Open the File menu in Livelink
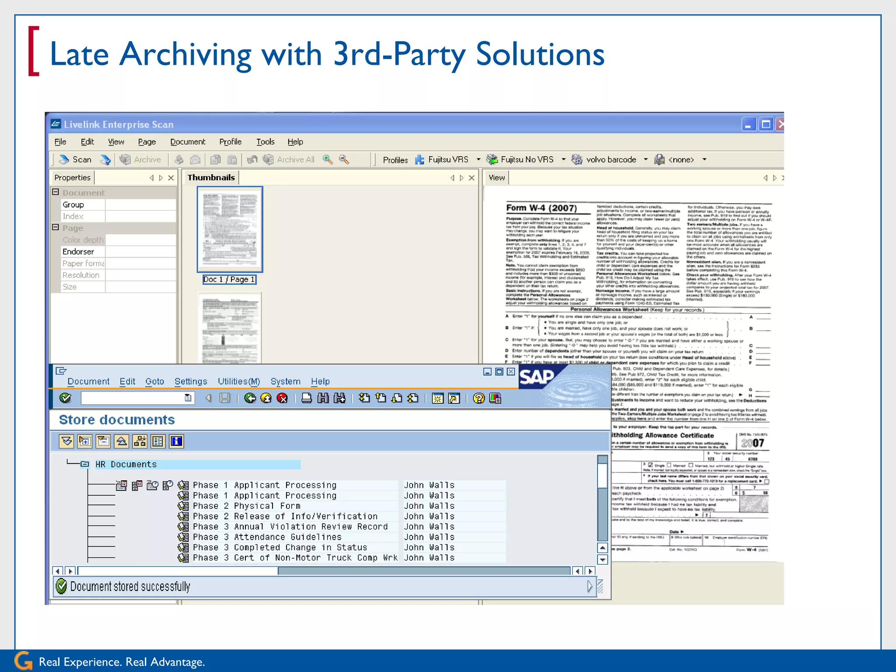Viewport: 896px width, 672px height. [60, 142]
